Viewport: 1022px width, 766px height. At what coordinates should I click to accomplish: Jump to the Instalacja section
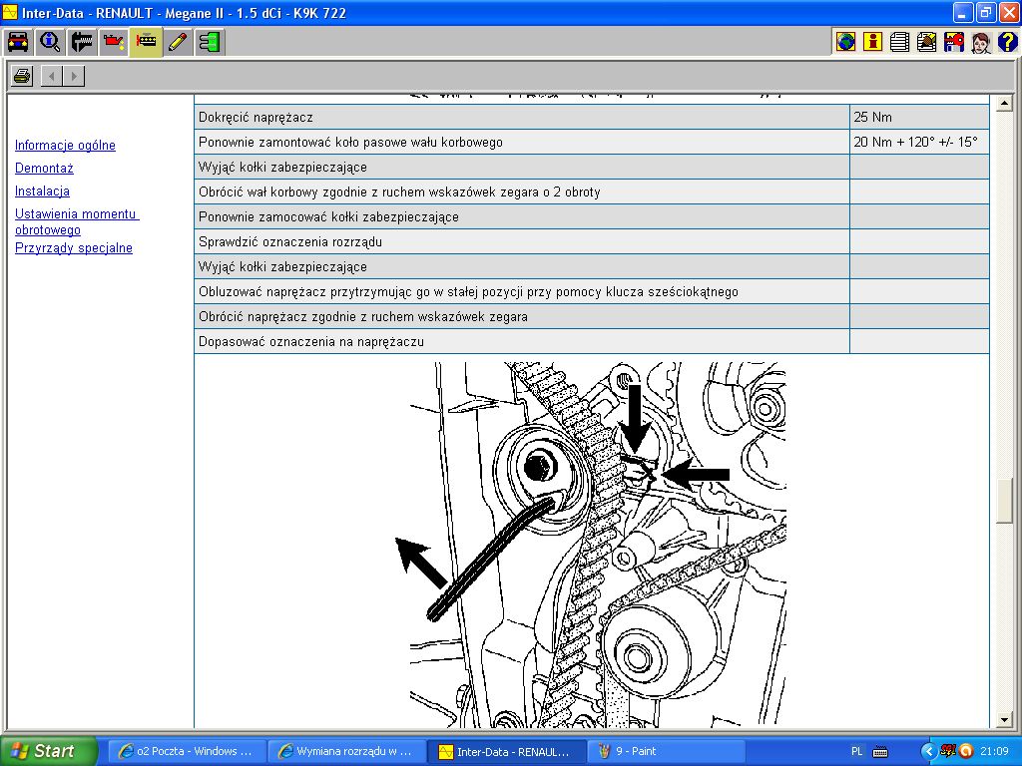(x=42, y=191)
